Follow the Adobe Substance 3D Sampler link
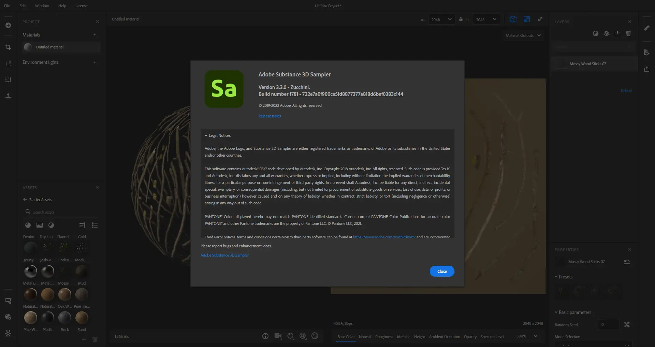The height and width of the screenshot is (347, 655). 225,255
